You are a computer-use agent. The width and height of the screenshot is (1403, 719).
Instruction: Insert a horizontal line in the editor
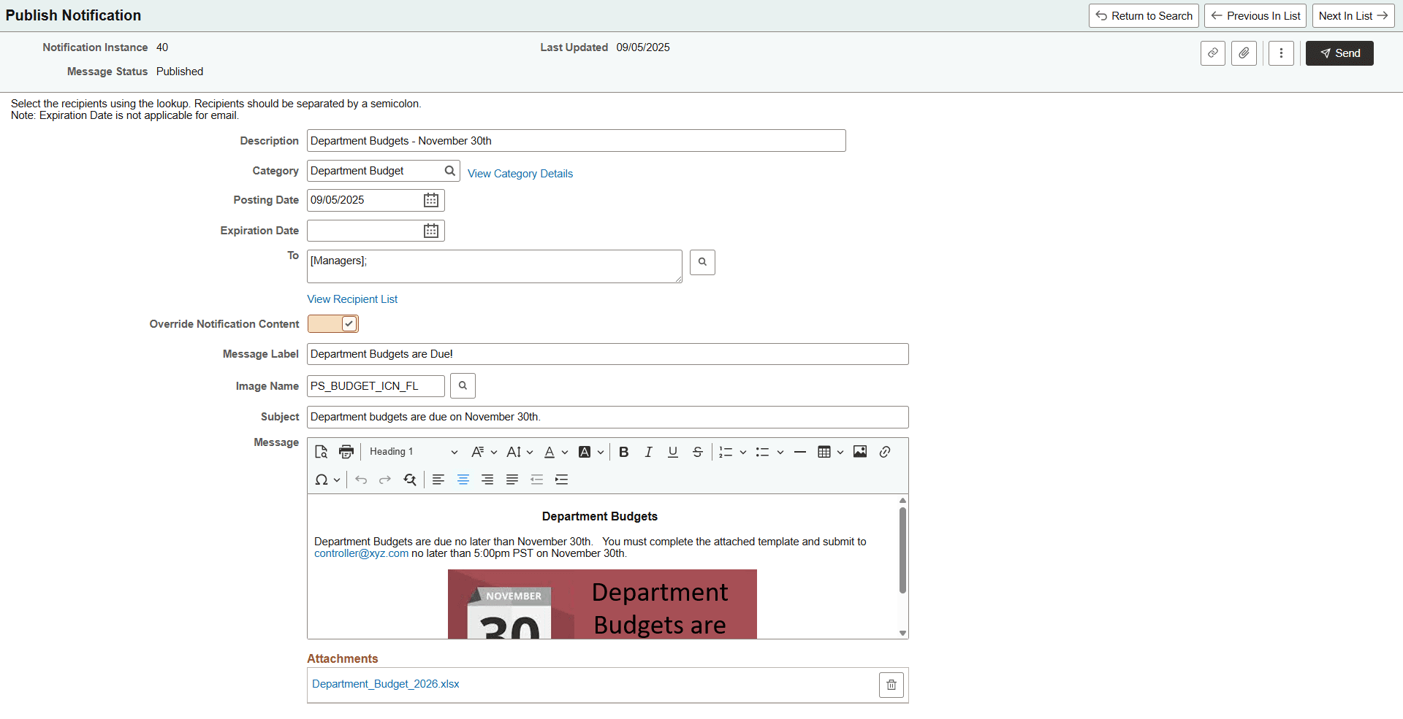coord(800,451)
